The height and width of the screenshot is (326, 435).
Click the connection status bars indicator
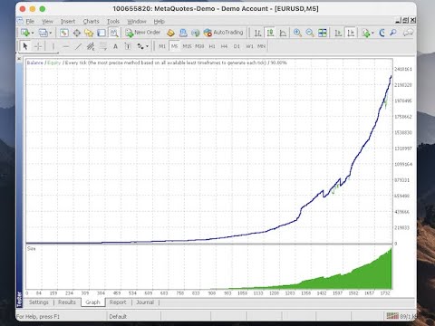pyautogui.click(x=392, y=316)
